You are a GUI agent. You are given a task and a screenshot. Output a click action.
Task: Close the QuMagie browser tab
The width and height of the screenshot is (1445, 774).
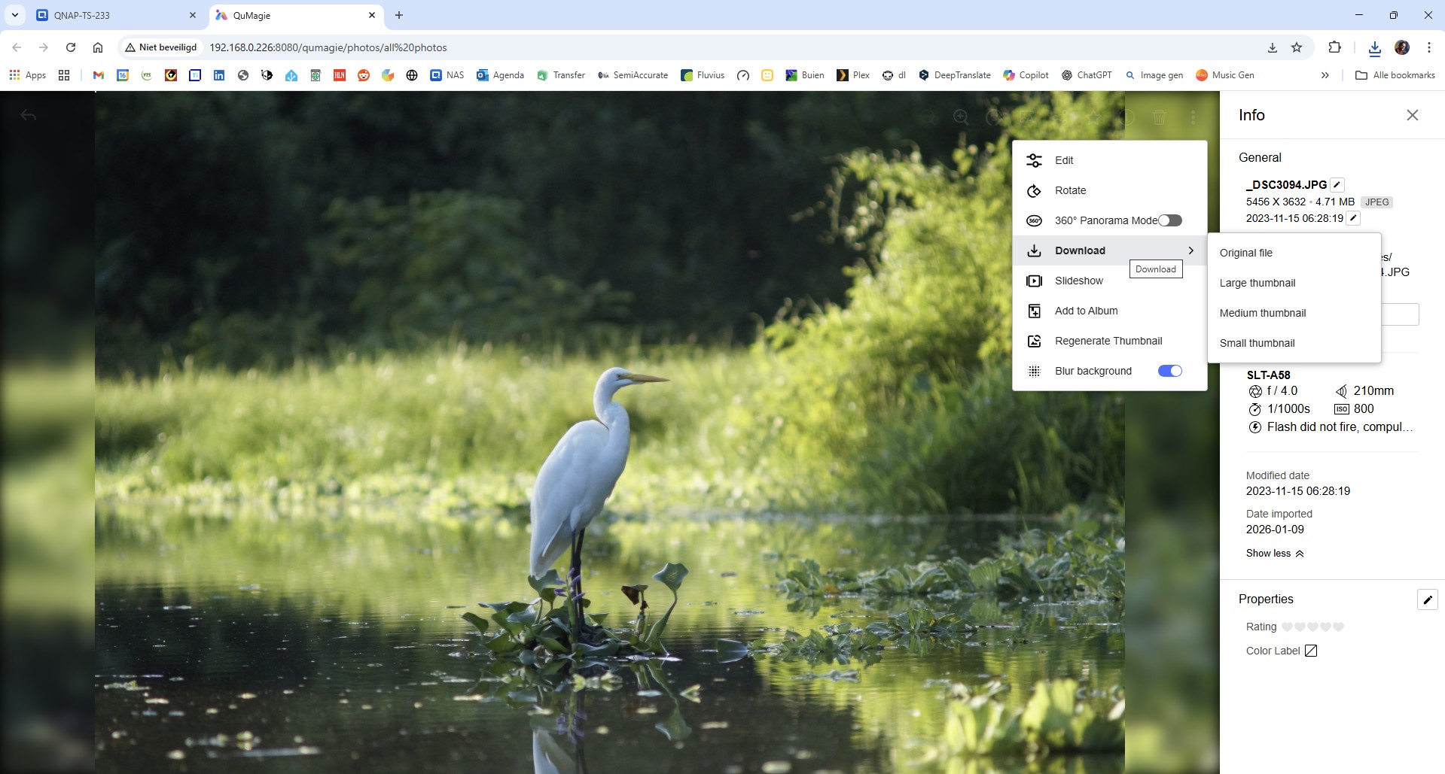372,15
